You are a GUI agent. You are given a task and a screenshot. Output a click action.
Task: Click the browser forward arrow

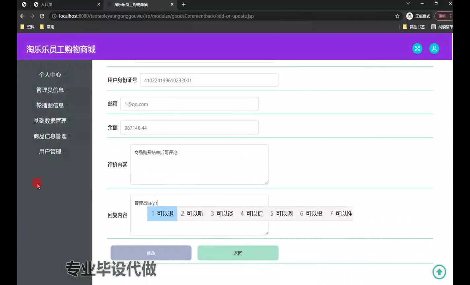pyautogui.click(x=32, y=16)
